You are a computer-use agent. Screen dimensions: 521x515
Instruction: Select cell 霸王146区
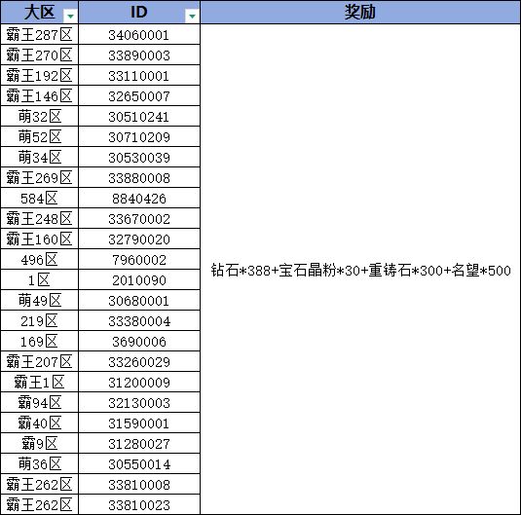[x=40, y=95]
